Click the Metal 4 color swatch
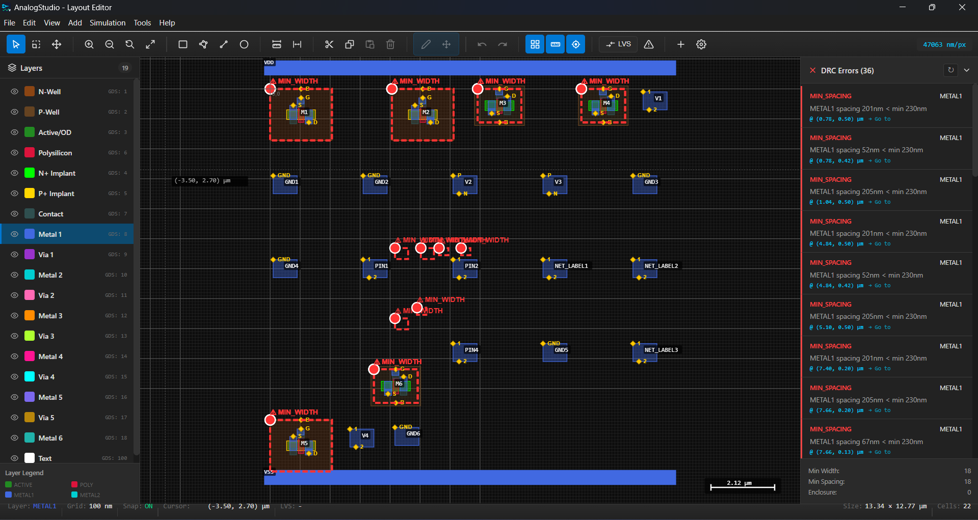The width and height of the screenshot is (978, 520). [x=30, y=357]
